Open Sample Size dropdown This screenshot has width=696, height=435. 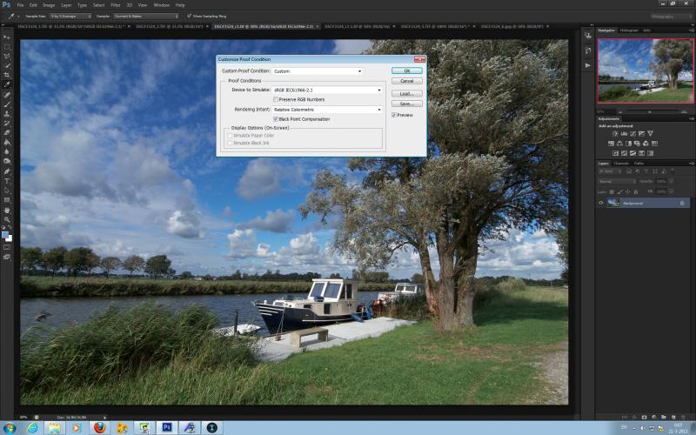70,16
